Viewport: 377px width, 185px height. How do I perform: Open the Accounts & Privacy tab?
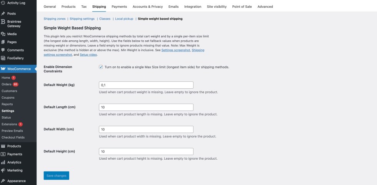click(x=148, y=7)
